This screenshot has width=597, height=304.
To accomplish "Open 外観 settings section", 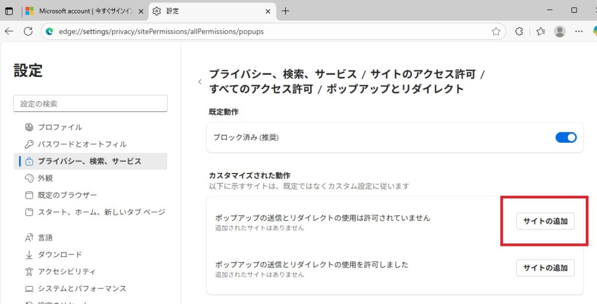I will tap(45, 178).
